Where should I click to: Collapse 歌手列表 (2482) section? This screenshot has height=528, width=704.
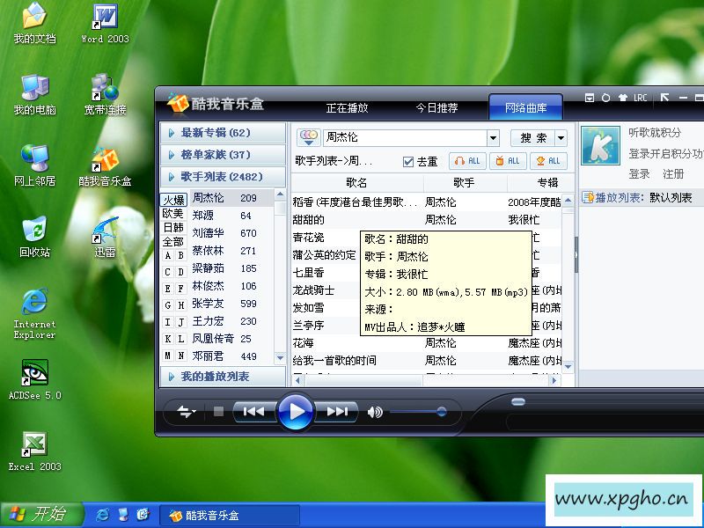click(223, 177)
